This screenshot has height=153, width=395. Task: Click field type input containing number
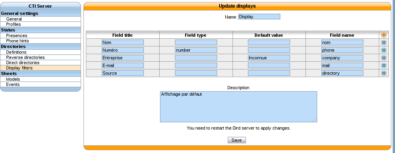tap(196, 50)
